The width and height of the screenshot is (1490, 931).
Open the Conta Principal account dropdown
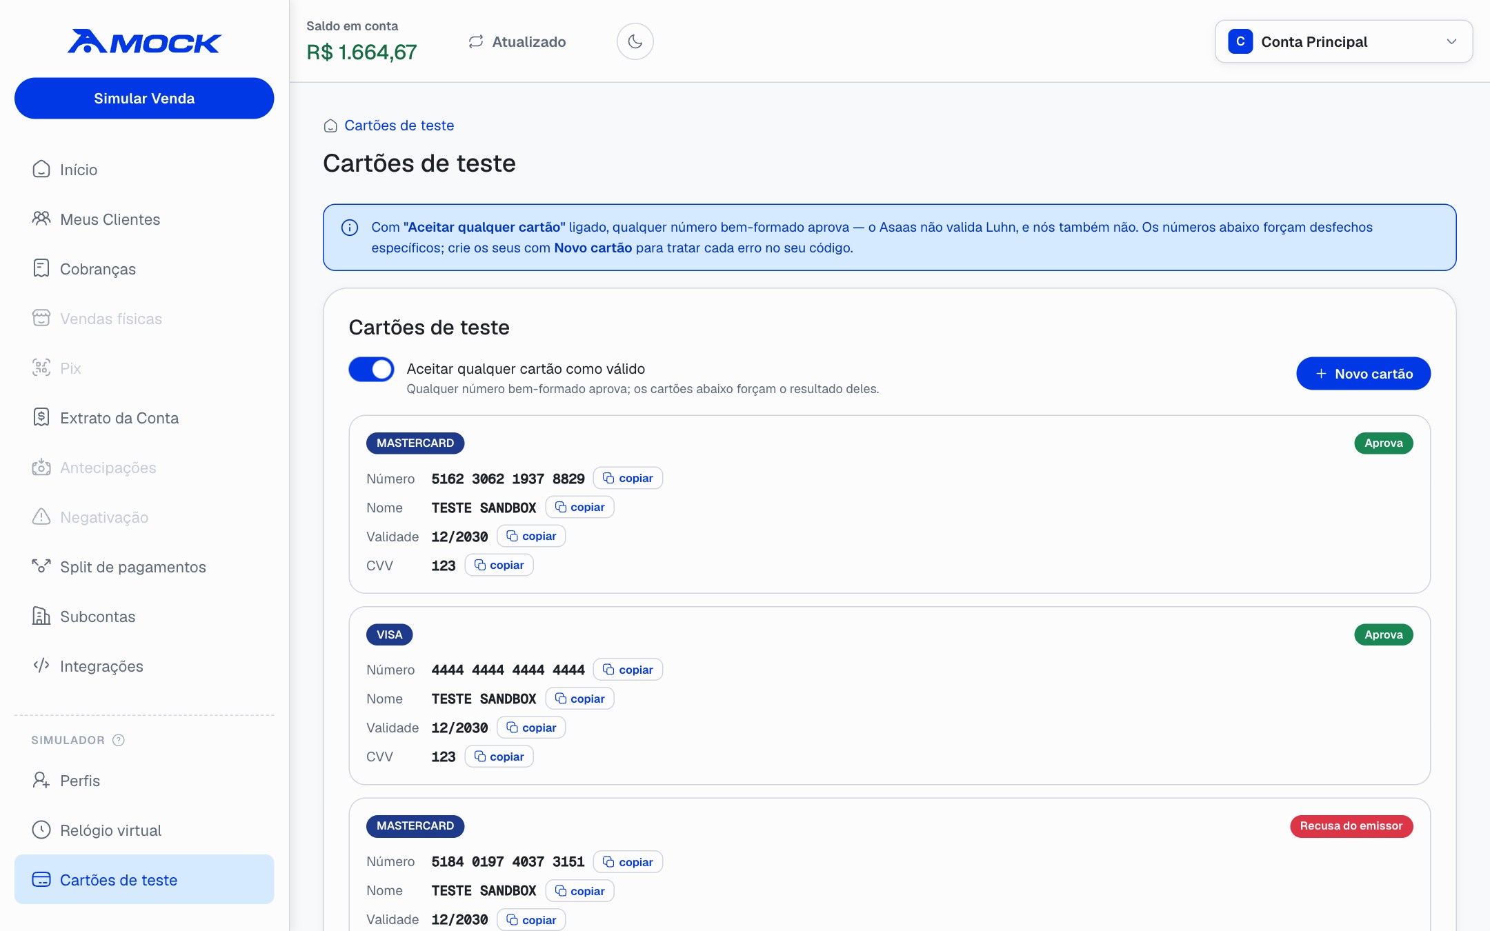coord(1344,41)
